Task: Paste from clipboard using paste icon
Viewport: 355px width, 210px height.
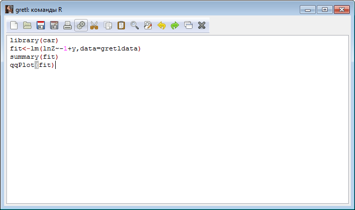Action: pyautogui.click(x=121, y=25)
